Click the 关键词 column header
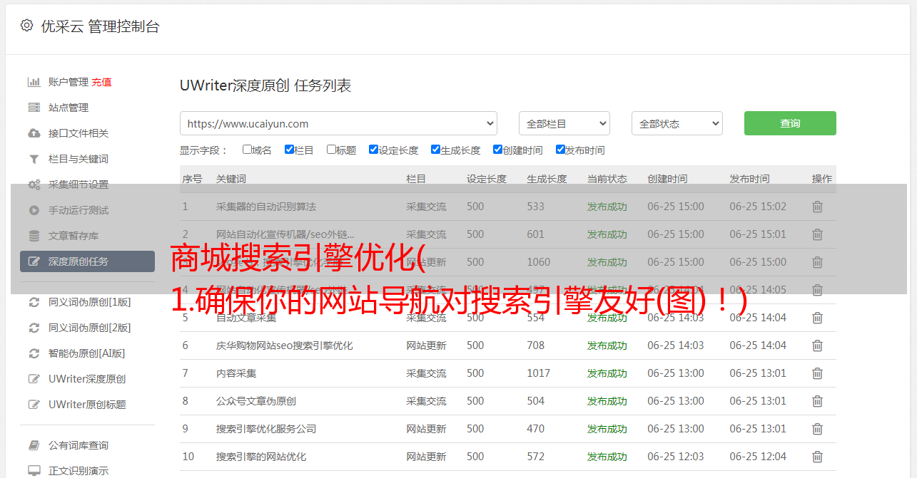917x478 pixels. 231,179
